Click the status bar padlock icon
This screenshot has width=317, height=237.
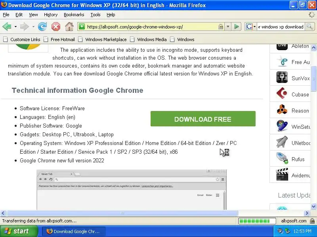(312, 221)
